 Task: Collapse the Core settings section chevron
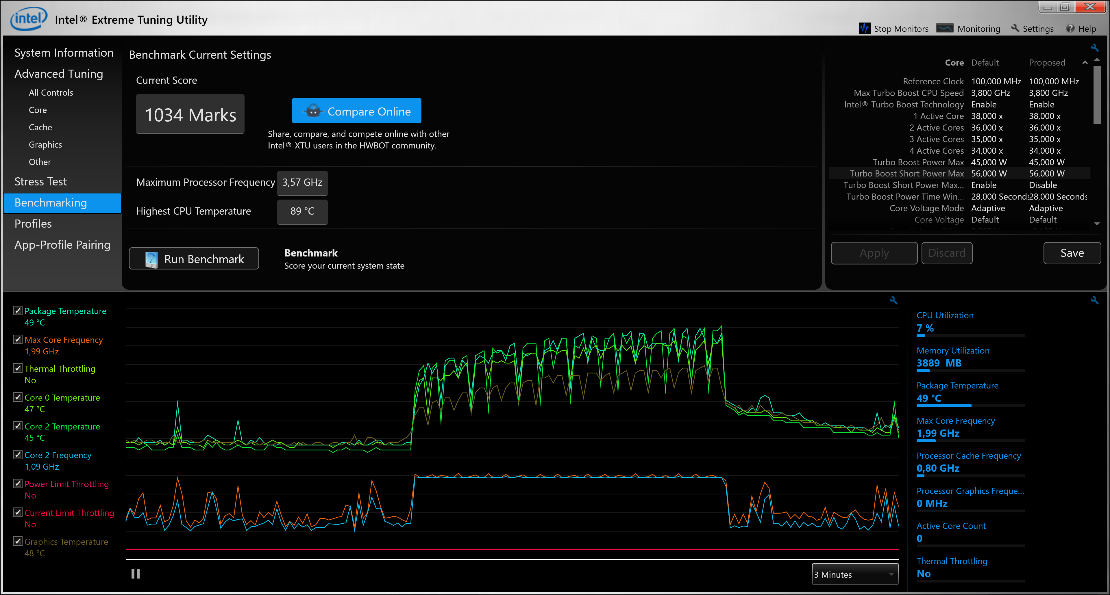[1085, 63]
